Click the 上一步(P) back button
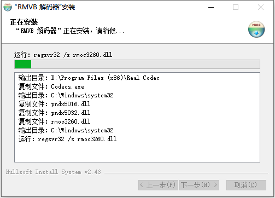Viewport: 275px width, 198px height. [x=158, y=185]
